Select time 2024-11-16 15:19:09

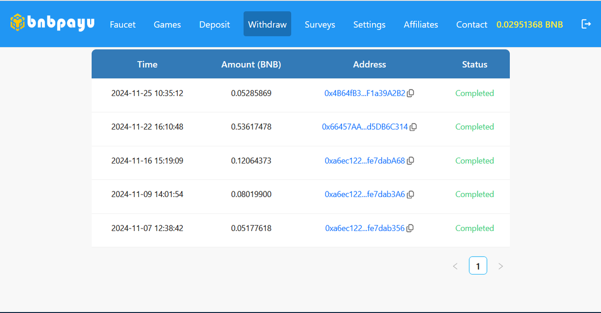[147, 161]
